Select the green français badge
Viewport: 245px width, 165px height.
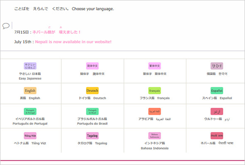[x=155, y=90]
